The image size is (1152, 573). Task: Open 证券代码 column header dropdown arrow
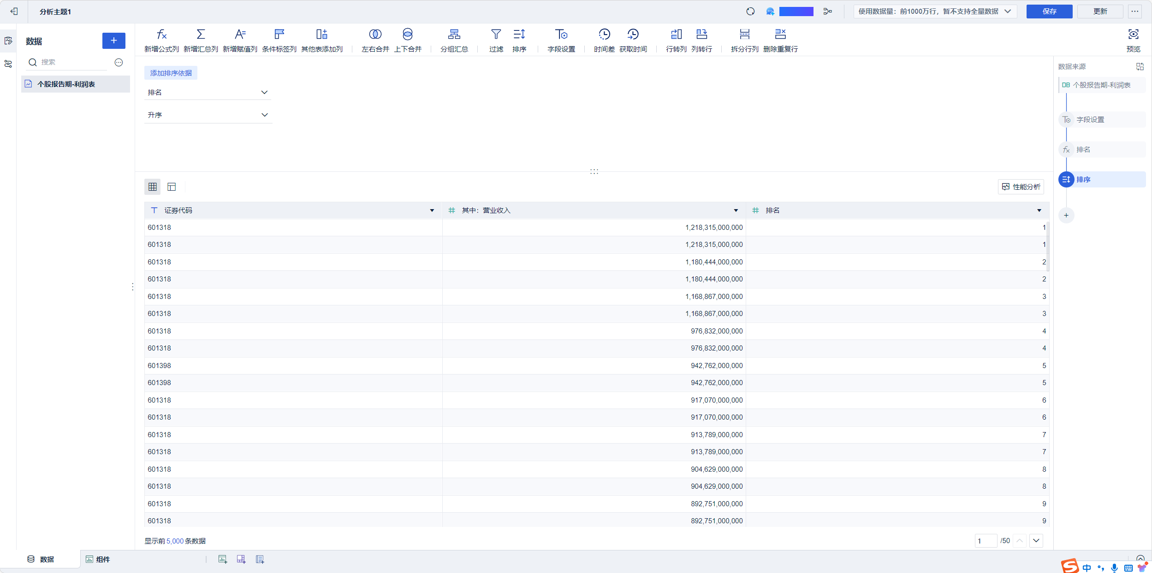pos(432,210)
